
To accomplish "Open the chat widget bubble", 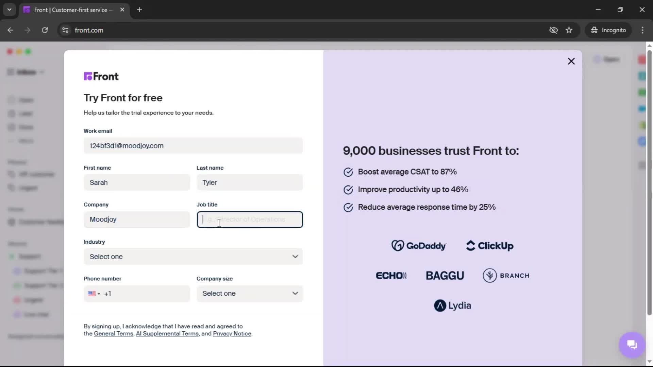I will pyautogui.click(x=632, y=345).
